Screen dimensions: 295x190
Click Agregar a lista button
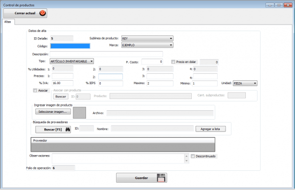coord(210,129)
